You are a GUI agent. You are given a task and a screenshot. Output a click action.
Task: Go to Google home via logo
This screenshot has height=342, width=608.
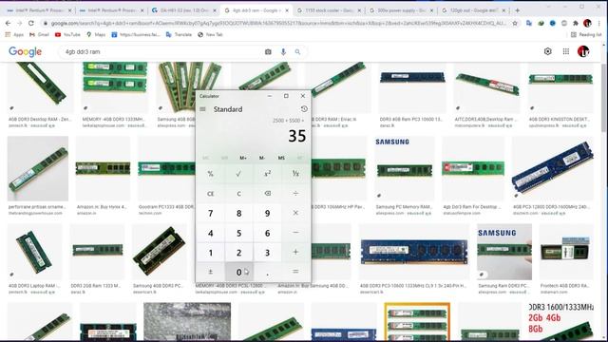(25, 51)
